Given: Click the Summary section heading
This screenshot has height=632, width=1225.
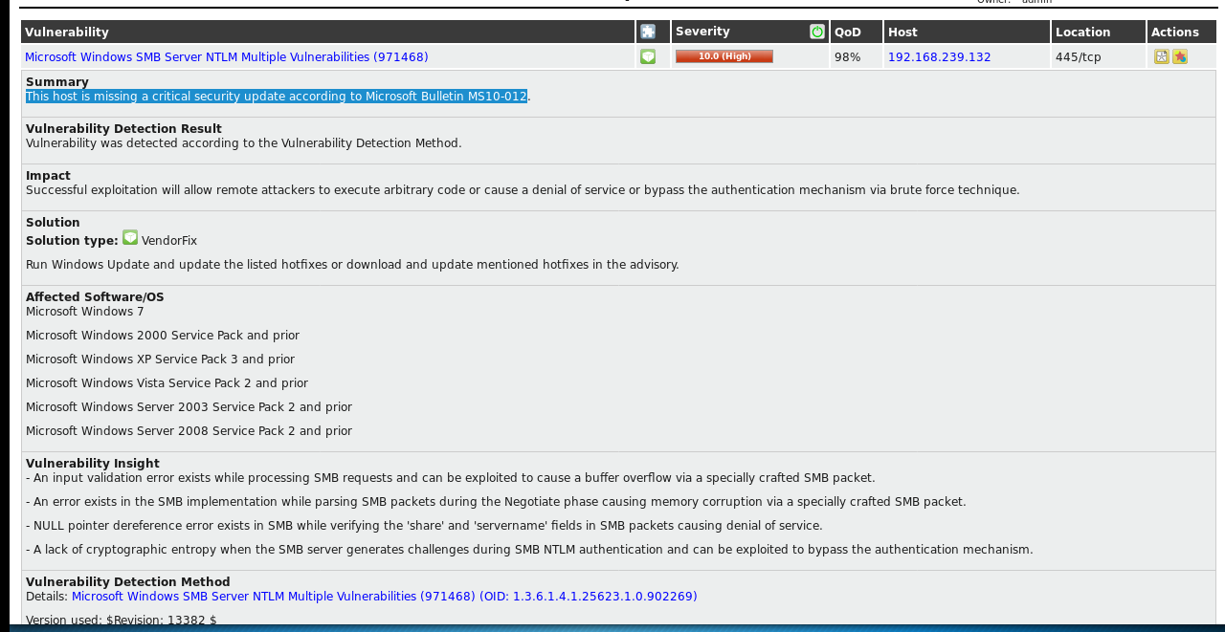Looking at the screenshot, I should click(x=57, y=82).
